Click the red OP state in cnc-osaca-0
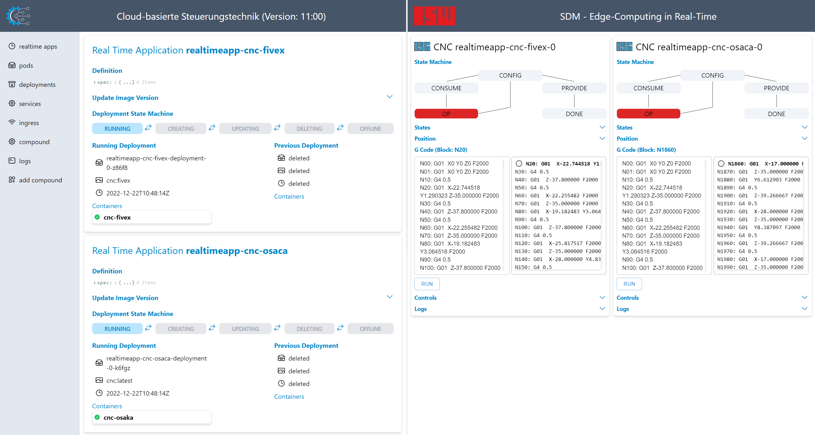 pyautogui.click(x=648, y=114)
